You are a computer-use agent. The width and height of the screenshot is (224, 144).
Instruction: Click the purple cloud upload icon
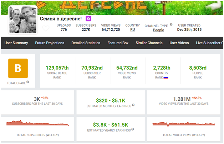88,18
